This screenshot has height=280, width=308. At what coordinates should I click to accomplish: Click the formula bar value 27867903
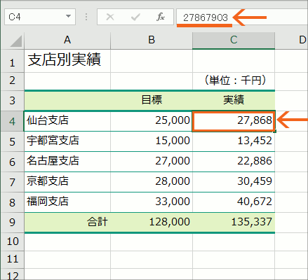(x=206, y=17)
